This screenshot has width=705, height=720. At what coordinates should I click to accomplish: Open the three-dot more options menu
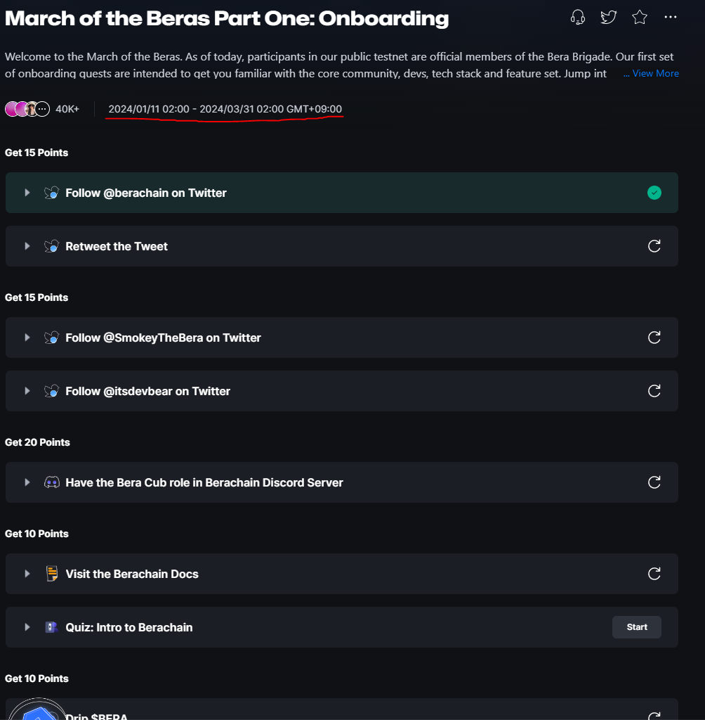click(x=670, y=17)
